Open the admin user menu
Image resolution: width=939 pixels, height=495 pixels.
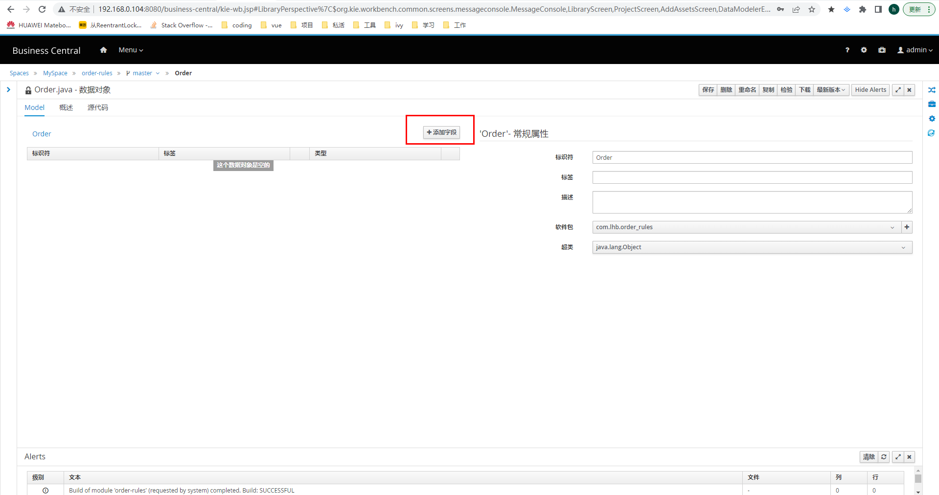(x=915, y=50)
